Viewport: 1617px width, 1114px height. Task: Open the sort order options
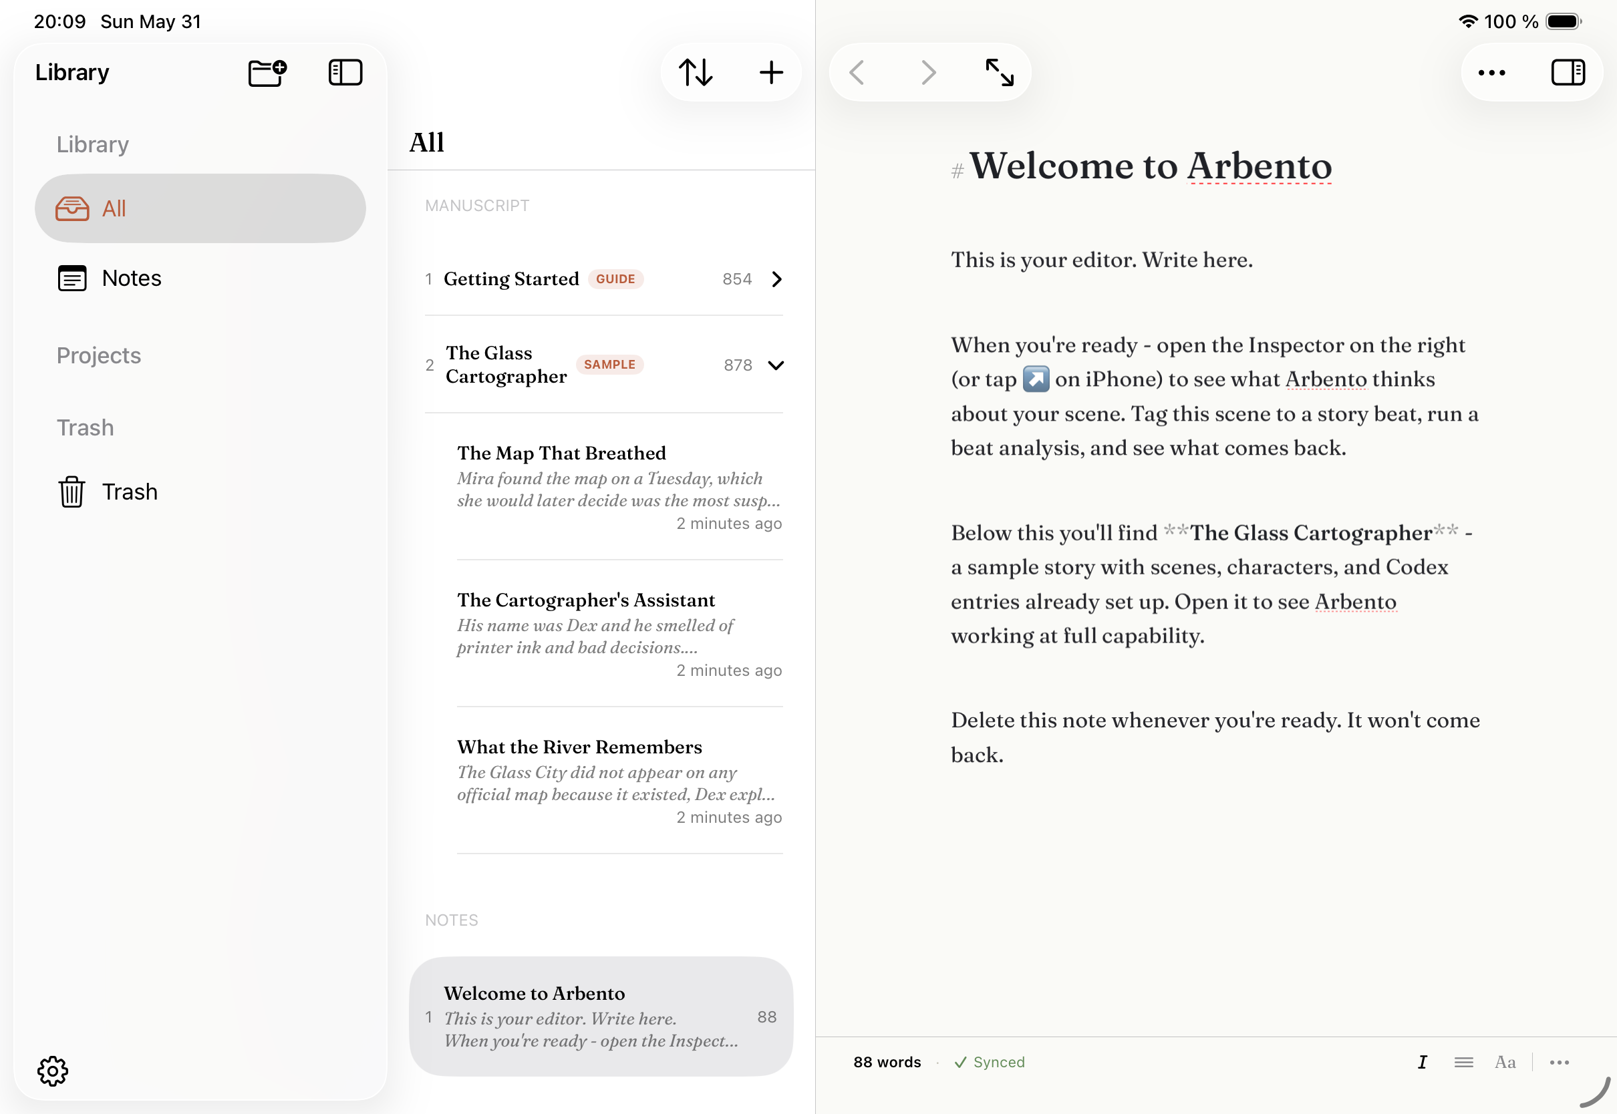pos(696,73)
